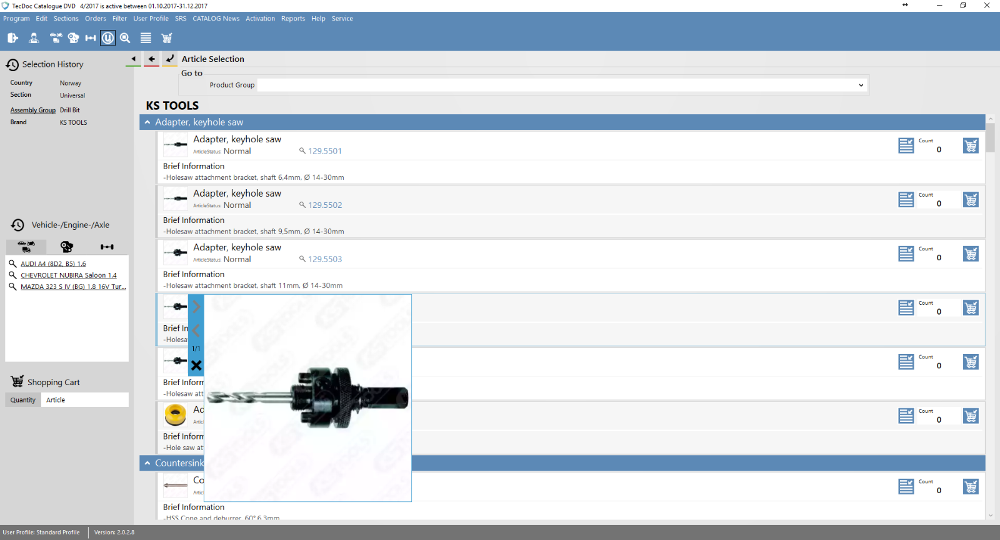Open the shopping cart toolbar icon
1000x540 pixels.
click(x=166, y=38)
